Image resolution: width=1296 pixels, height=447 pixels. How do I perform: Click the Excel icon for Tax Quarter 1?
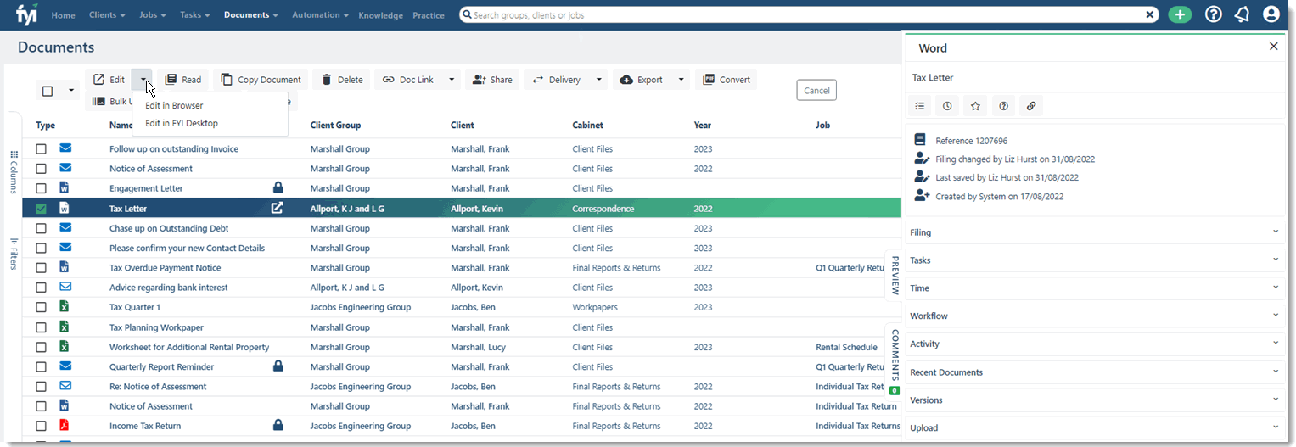[x=65, y=307]
